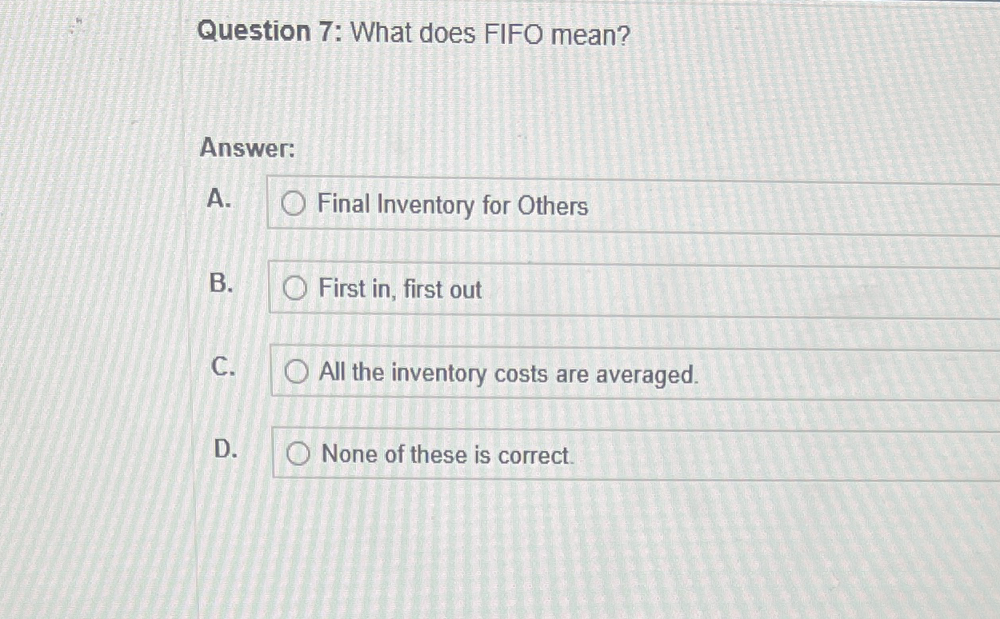Click the text "First in, first out"

coord(398,290)
